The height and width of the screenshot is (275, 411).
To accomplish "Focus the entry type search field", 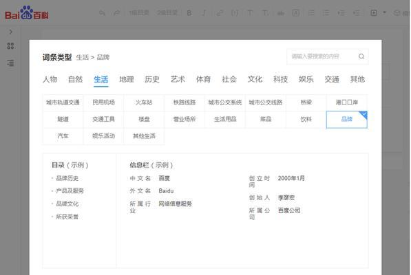I will (328, 56).
